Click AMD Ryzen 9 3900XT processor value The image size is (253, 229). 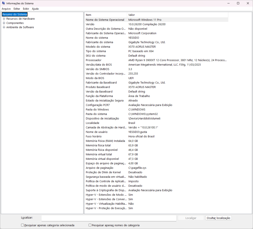177,60
